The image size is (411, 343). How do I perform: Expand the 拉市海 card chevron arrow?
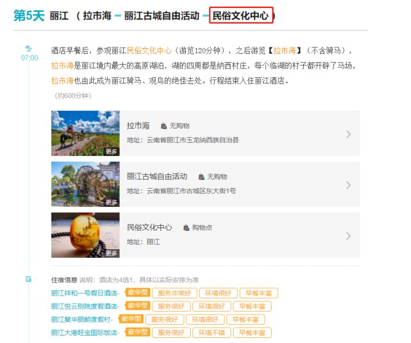[348, 134]
